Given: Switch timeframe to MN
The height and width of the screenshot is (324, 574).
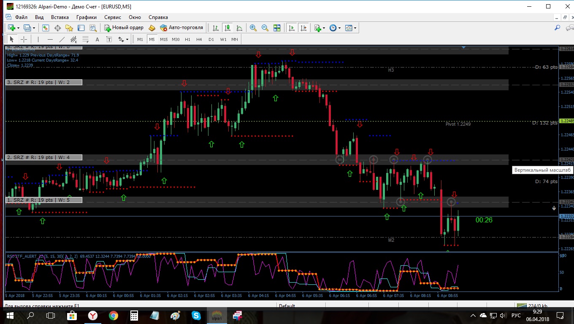Looking at the screenshot, I should coord(235,39).
